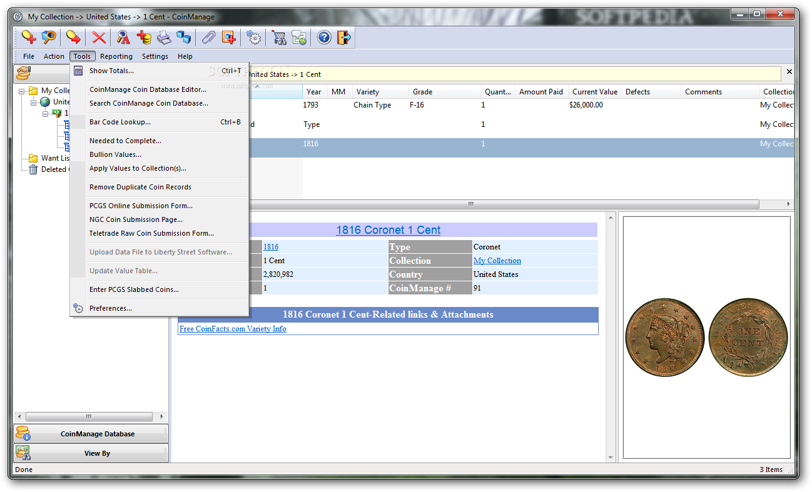Collapse the United States tree node

click(x=34, y=102)
